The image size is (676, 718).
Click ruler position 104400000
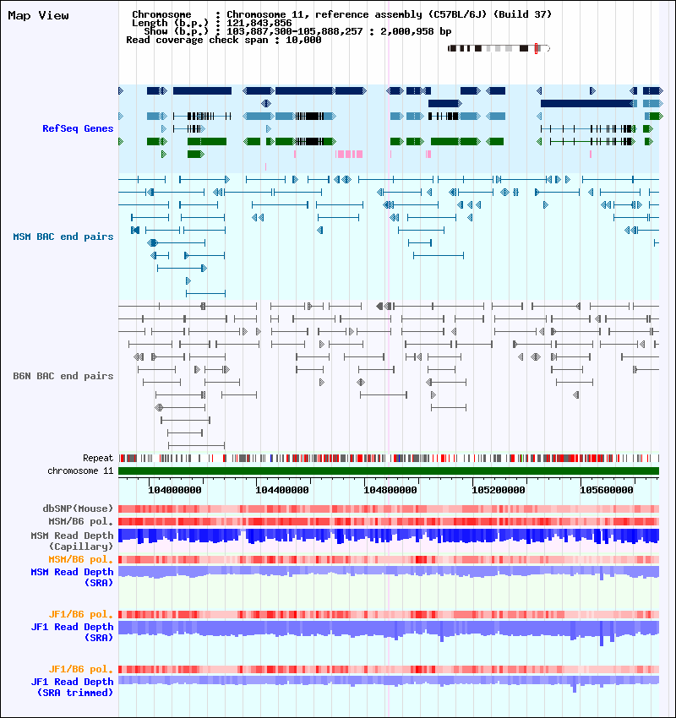coord(282,490)
